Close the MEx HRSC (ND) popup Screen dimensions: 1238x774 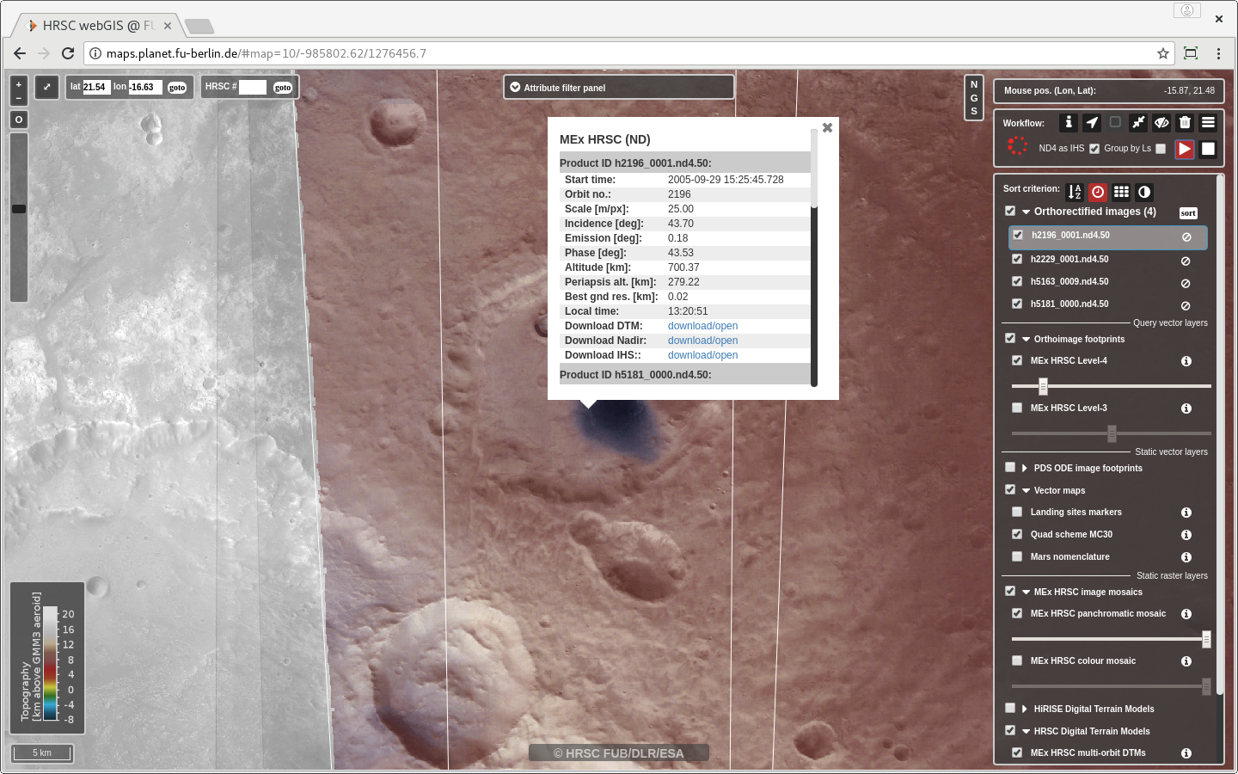pos(827,127)
